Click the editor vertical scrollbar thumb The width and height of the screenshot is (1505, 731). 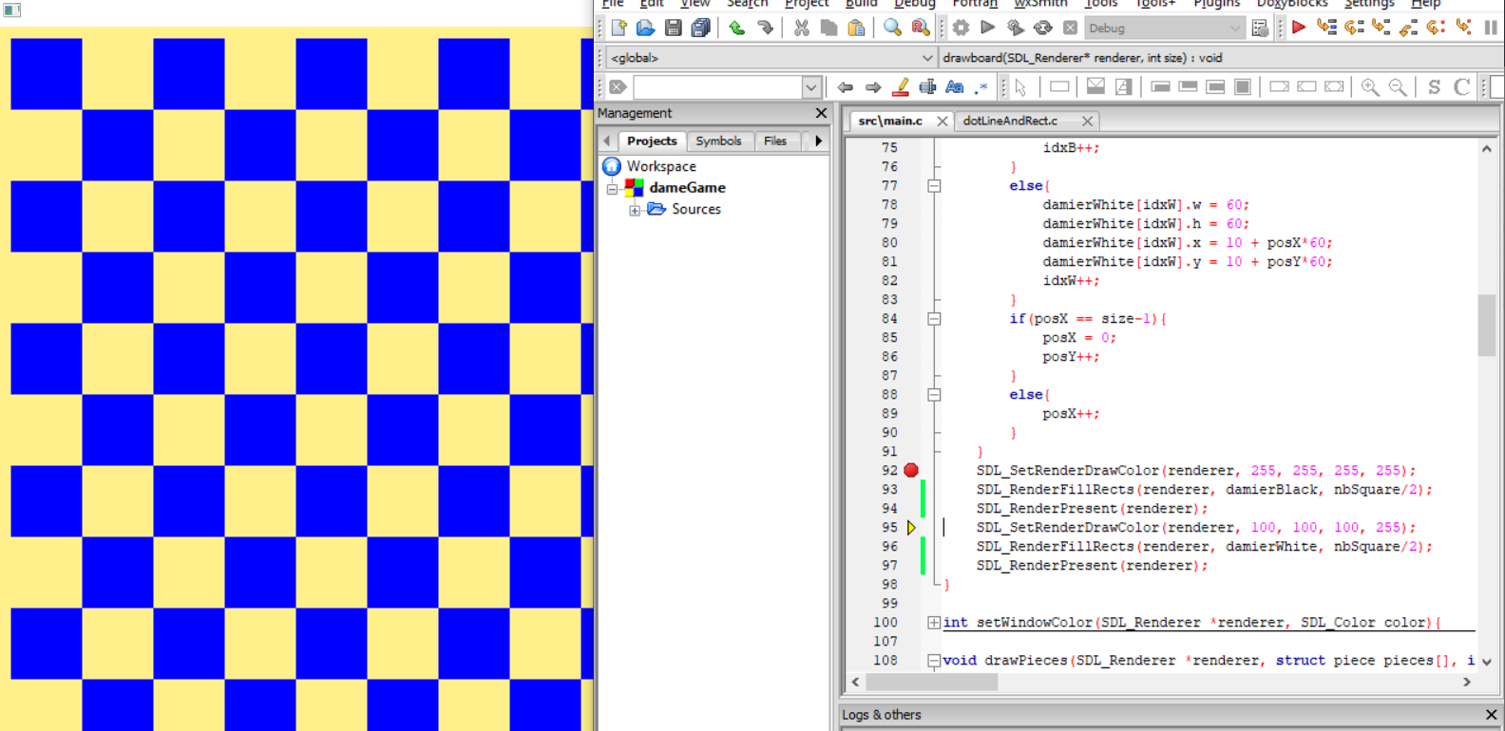tap(1487, 326)
